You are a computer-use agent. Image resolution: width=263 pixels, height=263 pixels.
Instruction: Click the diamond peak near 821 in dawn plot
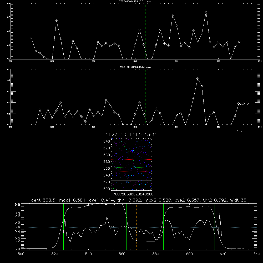[56, 21]
